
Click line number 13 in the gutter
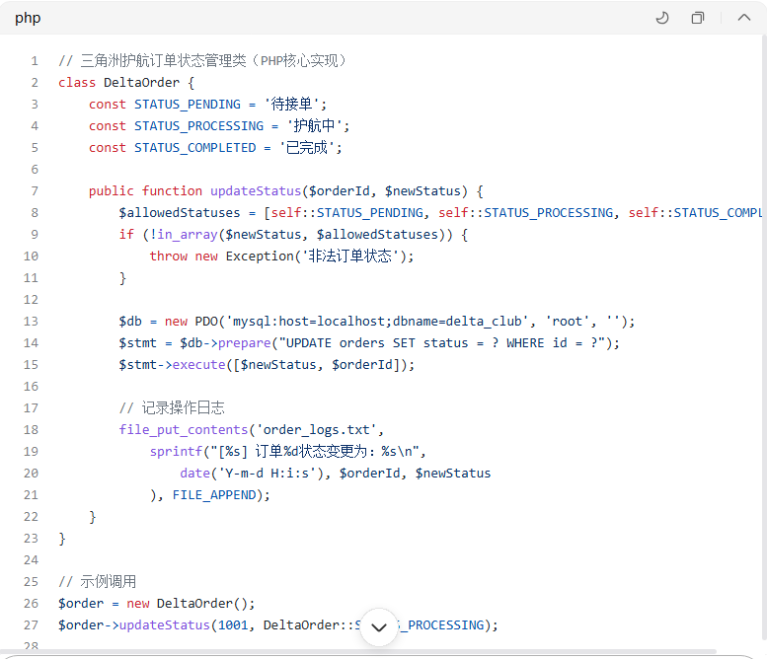tap(31, 322)
